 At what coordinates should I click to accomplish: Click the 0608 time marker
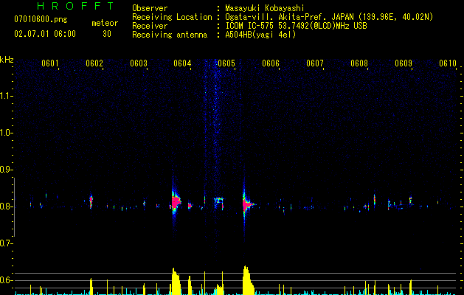[359, 63]
